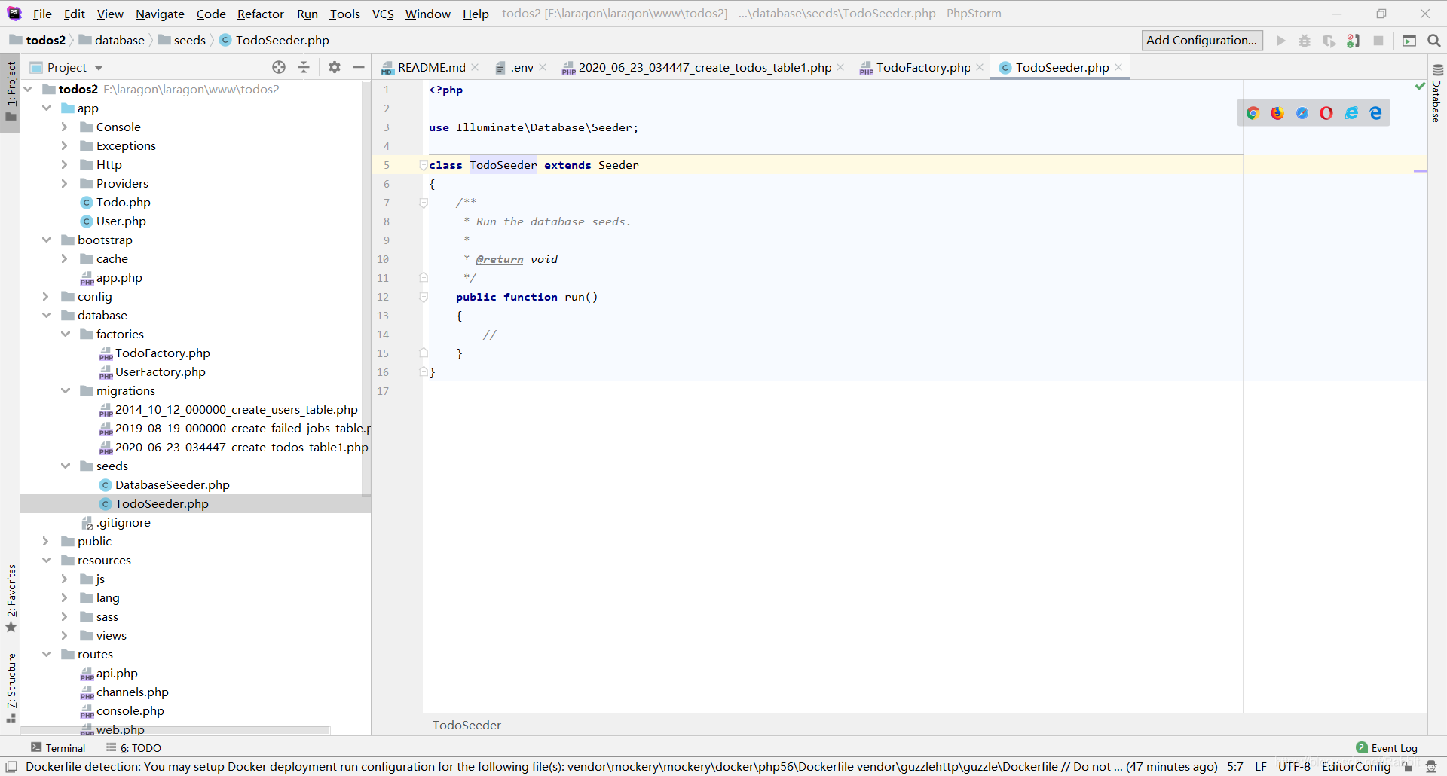Open Chrome browser preview icon
The image size is (1447, 776).
coord(1253,113)
